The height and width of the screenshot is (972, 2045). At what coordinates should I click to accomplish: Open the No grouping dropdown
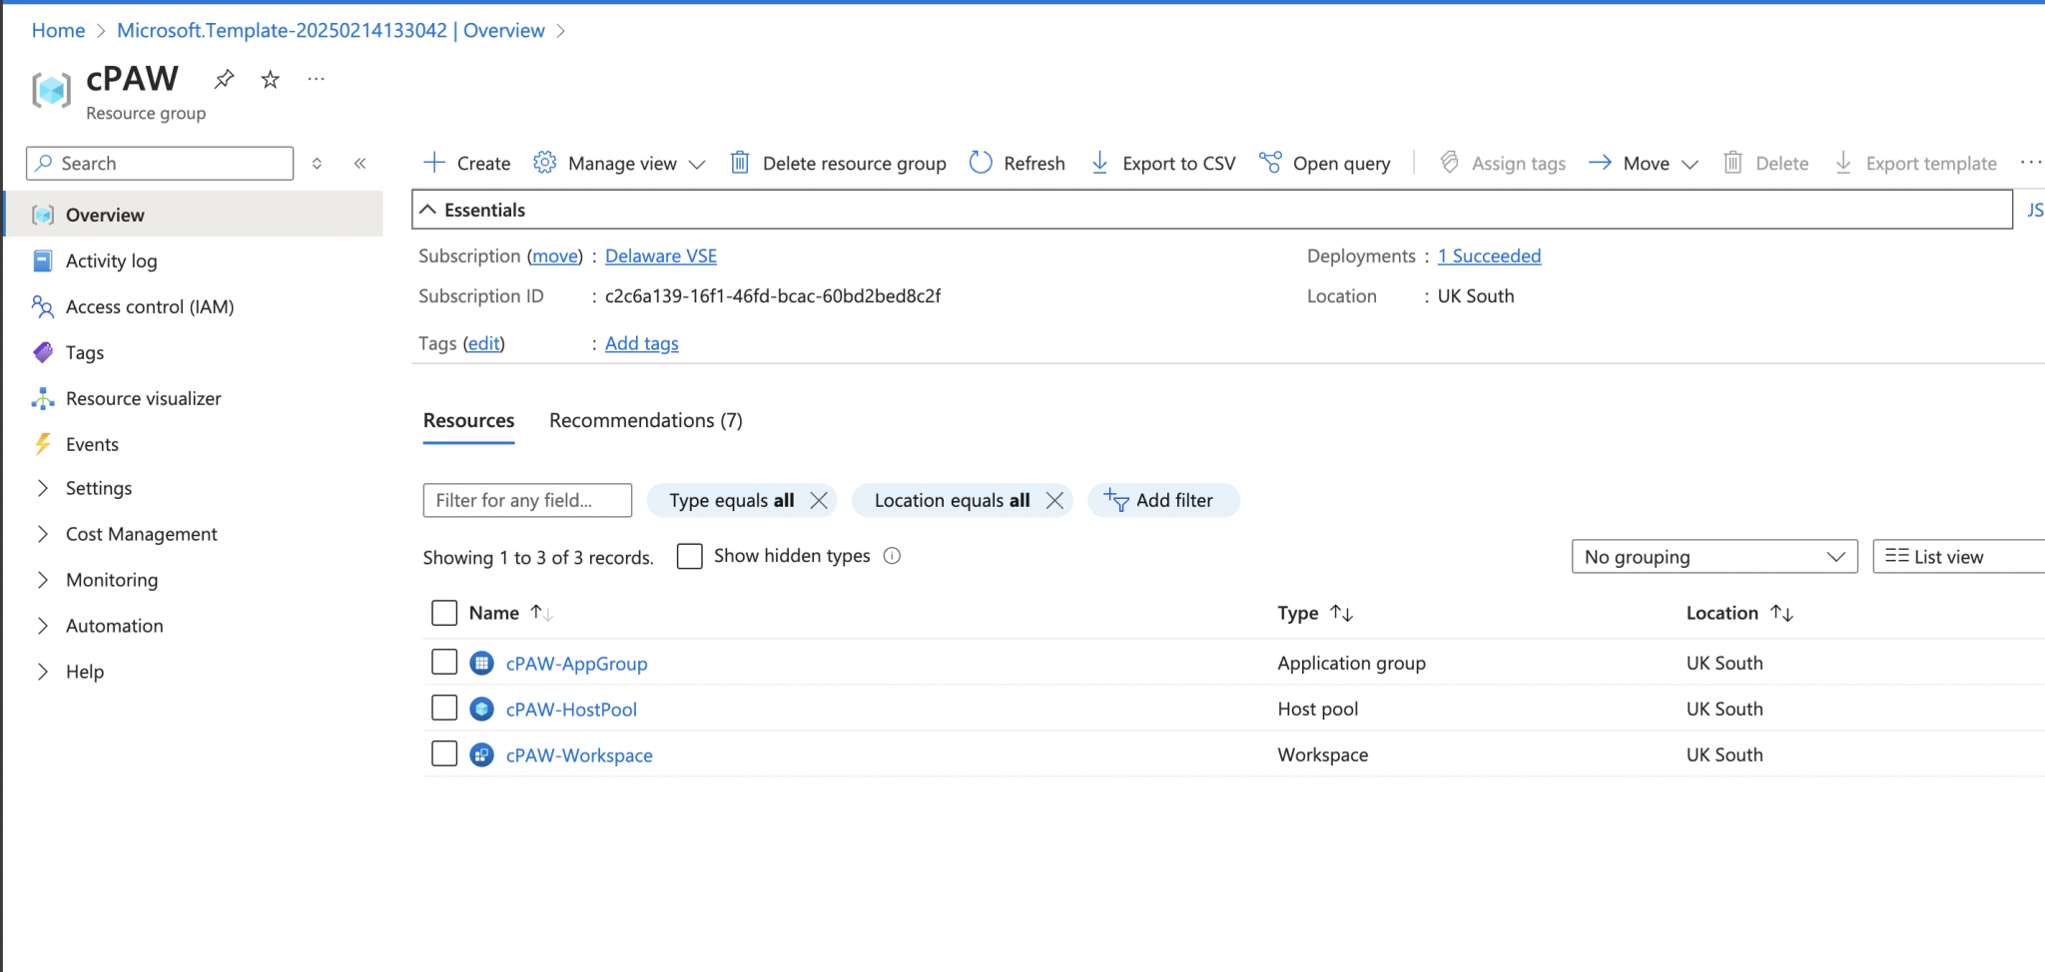pyautogui.click(x=1713, y=556)
